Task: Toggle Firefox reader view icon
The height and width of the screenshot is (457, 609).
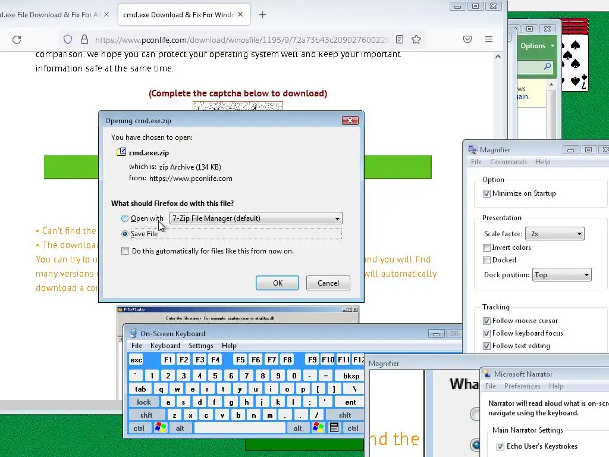Action: (400, 39)
